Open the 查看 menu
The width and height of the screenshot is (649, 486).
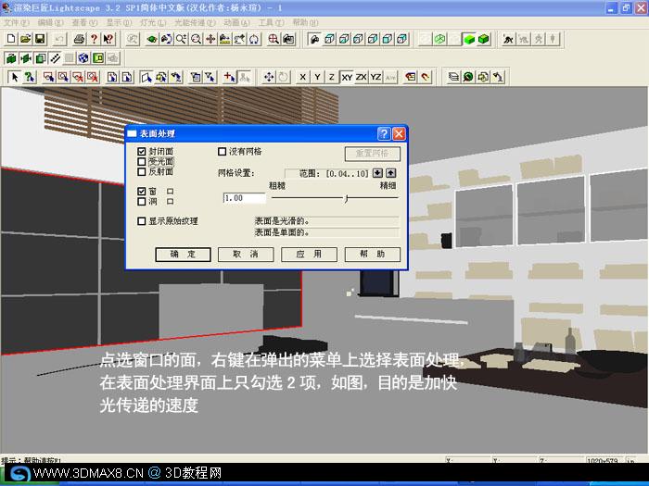click(84, 22)
